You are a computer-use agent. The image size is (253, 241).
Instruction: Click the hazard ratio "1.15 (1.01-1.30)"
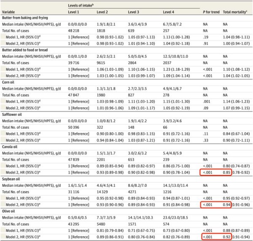pyautogui.click(x=176, y=102)
